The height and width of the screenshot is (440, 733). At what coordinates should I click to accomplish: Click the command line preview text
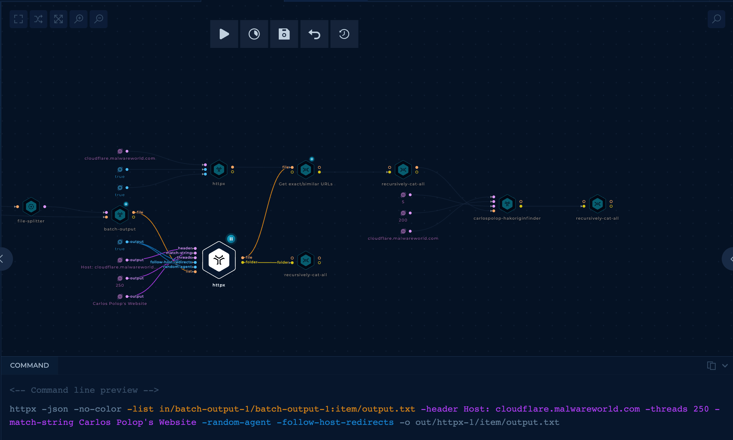click(84, 390)
